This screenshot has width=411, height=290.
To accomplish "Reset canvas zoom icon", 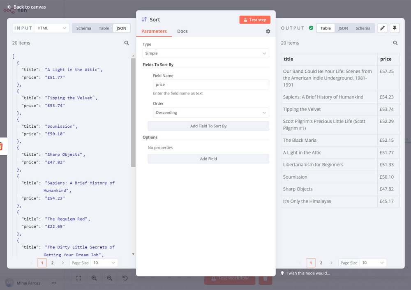I will pyautogui.click(x=125, y=278).
